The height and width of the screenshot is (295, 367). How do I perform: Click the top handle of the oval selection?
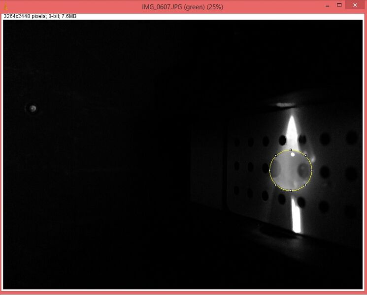(291, 149)
